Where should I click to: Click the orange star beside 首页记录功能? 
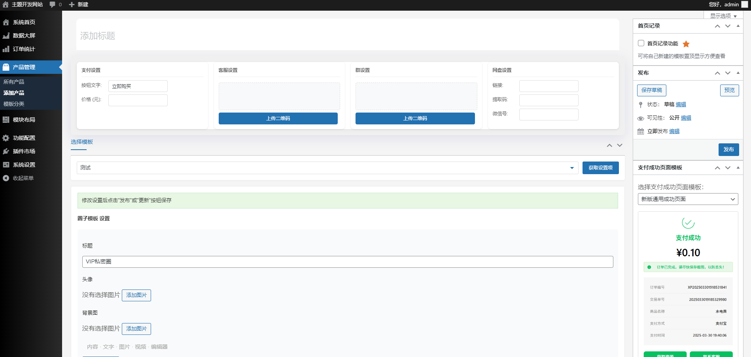686,44
